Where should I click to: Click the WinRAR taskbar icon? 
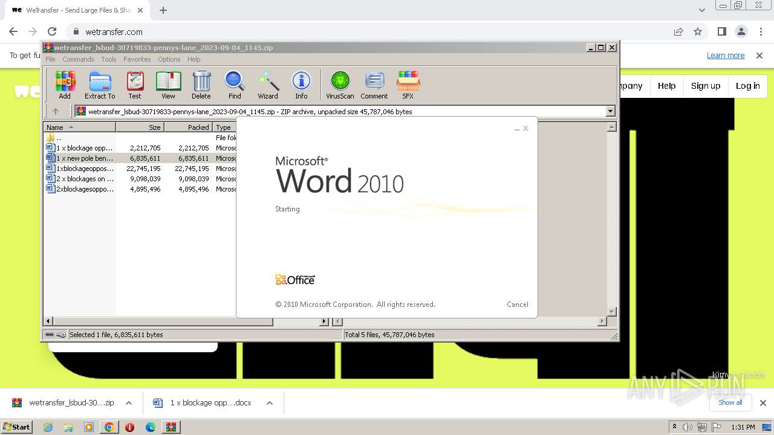click(x=171, y=427)
